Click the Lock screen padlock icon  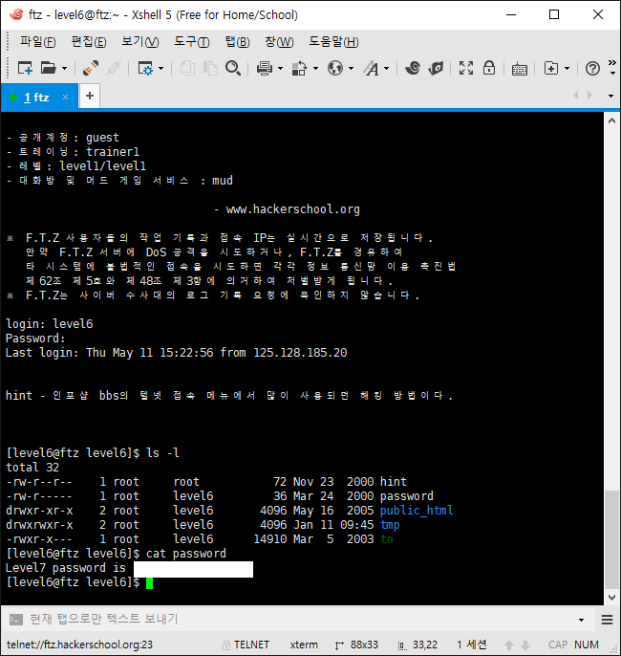coord(489,68)
